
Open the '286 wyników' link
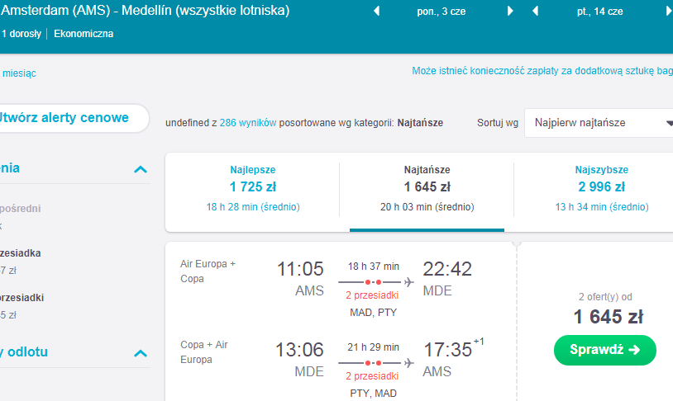[248, 123]
